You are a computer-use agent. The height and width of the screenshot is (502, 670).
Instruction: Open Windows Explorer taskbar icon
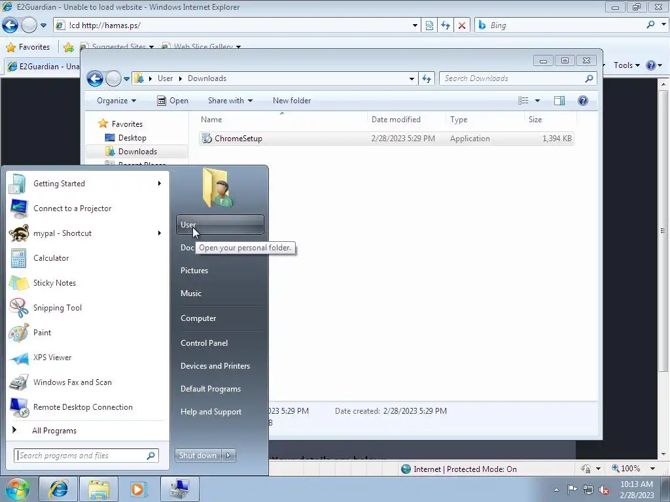(99, 489)
